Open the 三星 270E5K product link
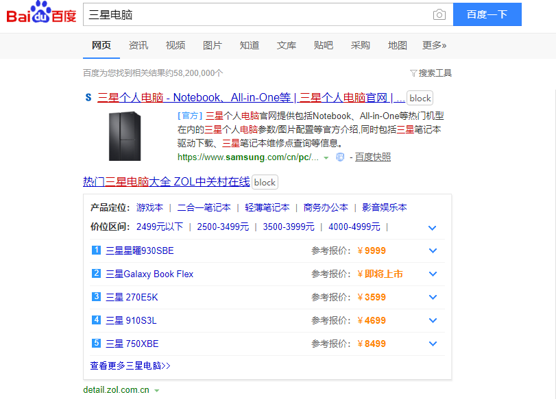The width and height of the screenshot is (556, 399). (132, 297)
